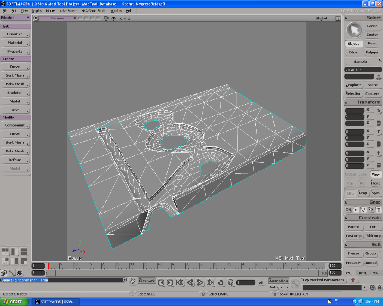Viewport: 383px width, 306px height.
Task: Play animation backward
Action: coord(190,282)
